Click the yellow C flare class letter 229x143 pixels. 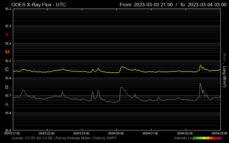(7, 69)
